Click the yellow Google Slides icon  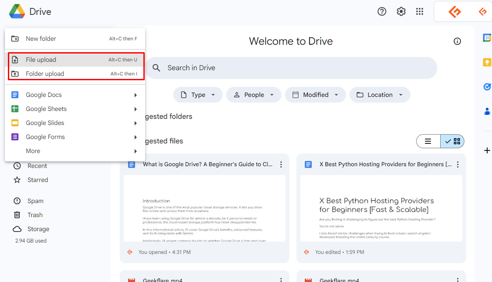click(15, 123)
